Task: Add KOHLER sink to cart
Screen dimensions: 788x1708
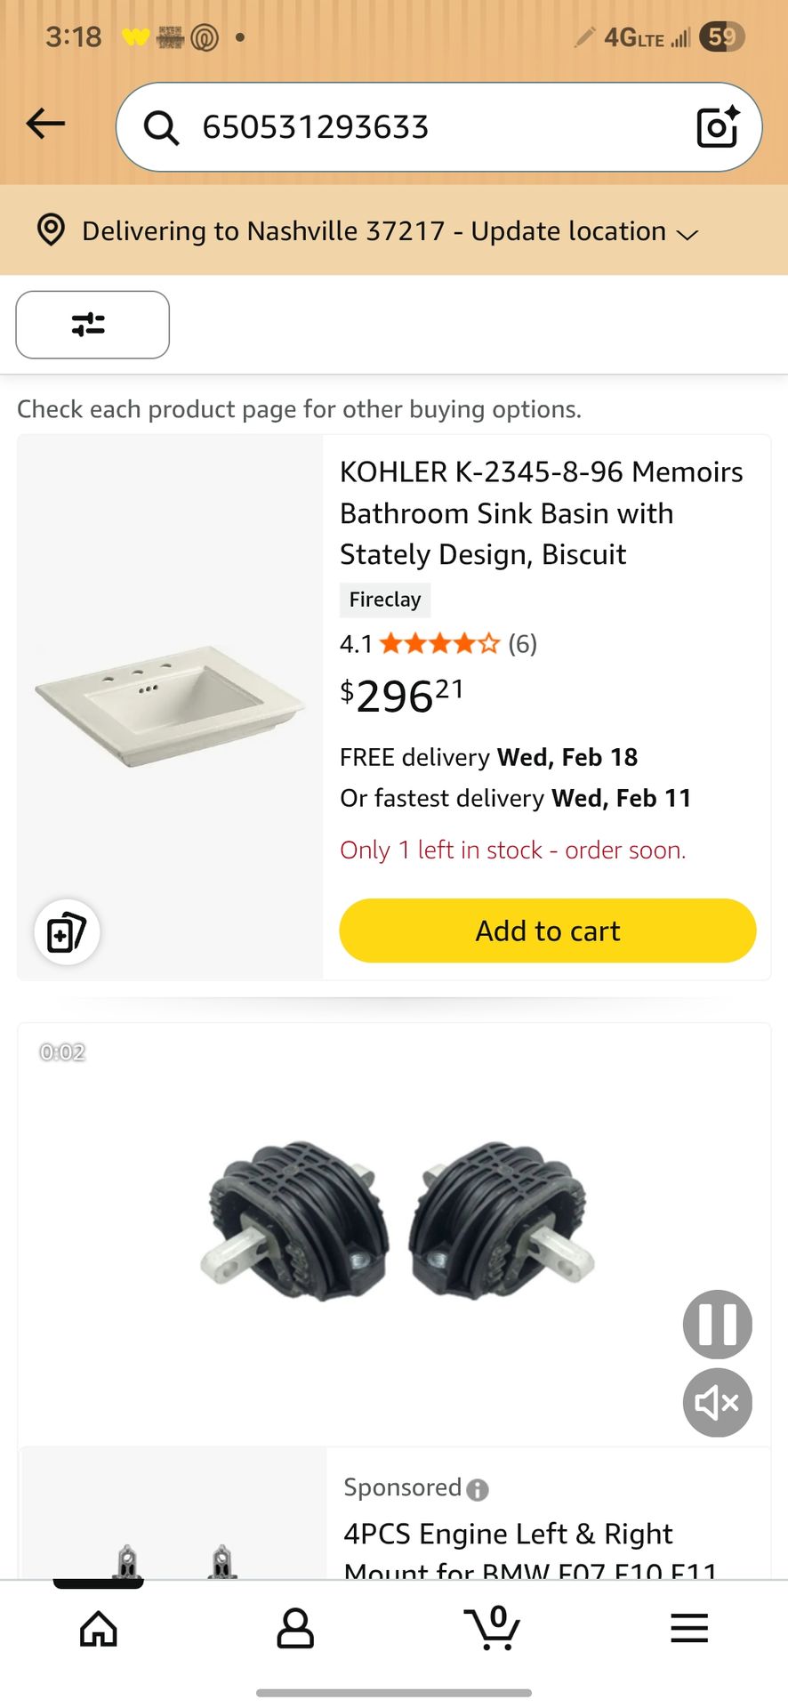Action: pyautogui.click(x=548, y=931)
